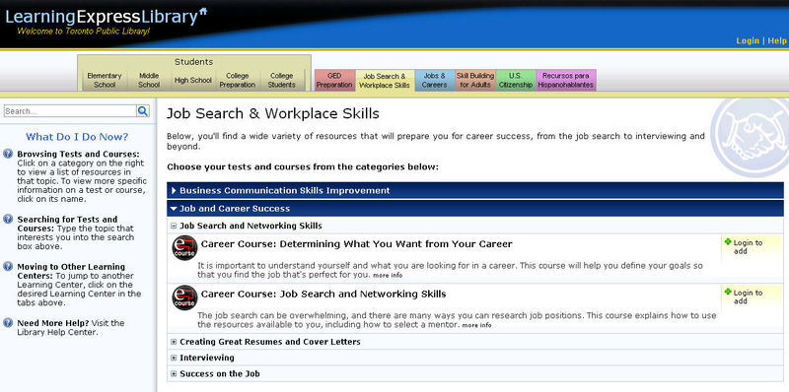Click the Job Search & Workplace Skills page heading
Image resolution: width=789 pixels, height=392 pixels.
click(x=273, y=113)
